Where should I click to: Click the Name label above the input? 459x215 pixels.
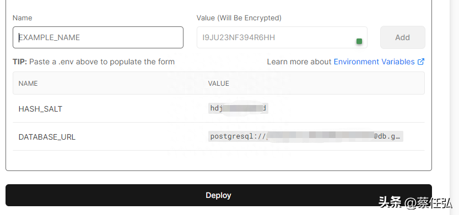22,18
